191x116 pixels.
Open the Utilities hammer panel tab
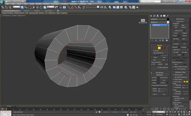pos(168,16)
